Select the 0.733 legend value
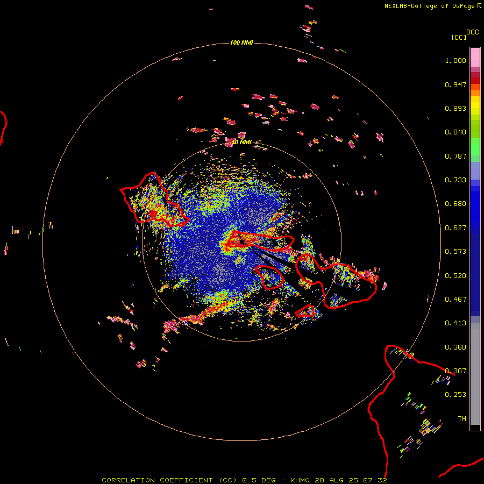Screen dimensions: 484x484 tap(455, 180)
